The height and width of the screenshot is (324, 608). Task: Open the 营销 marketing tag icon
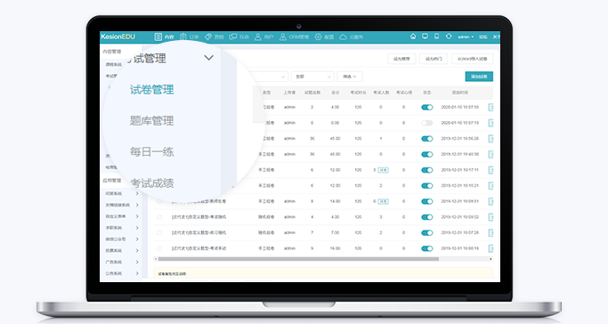pyautogui.click(x=208, y=36)
